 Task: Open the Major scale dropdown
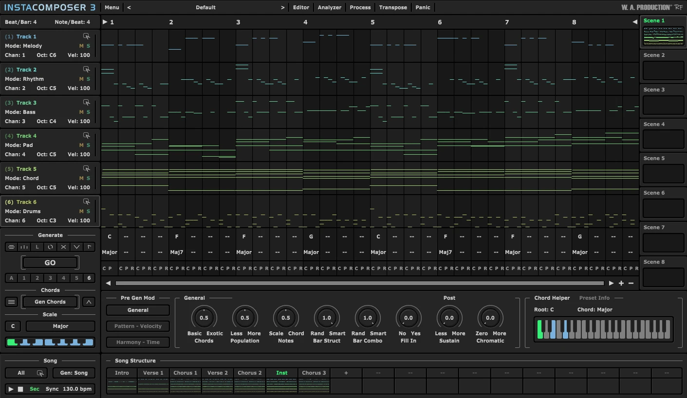point(60,326)
